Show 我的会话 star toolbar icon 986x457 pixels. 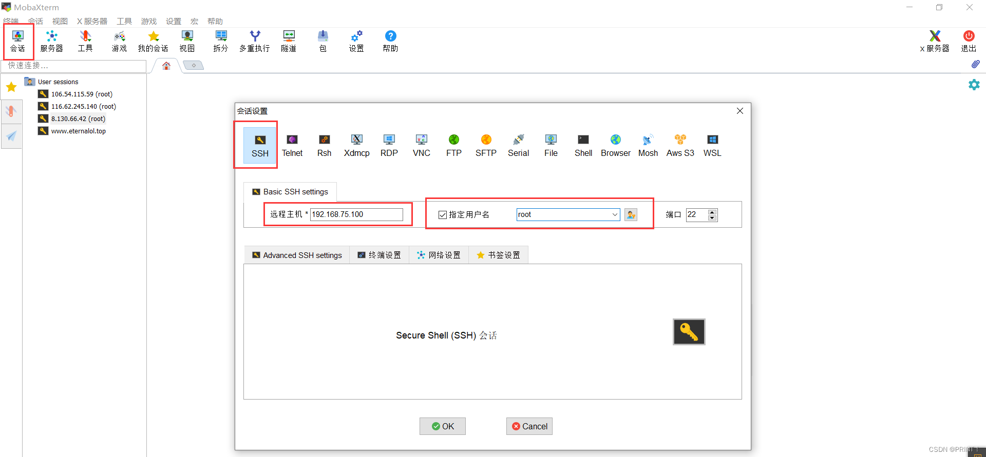point(153,41)
